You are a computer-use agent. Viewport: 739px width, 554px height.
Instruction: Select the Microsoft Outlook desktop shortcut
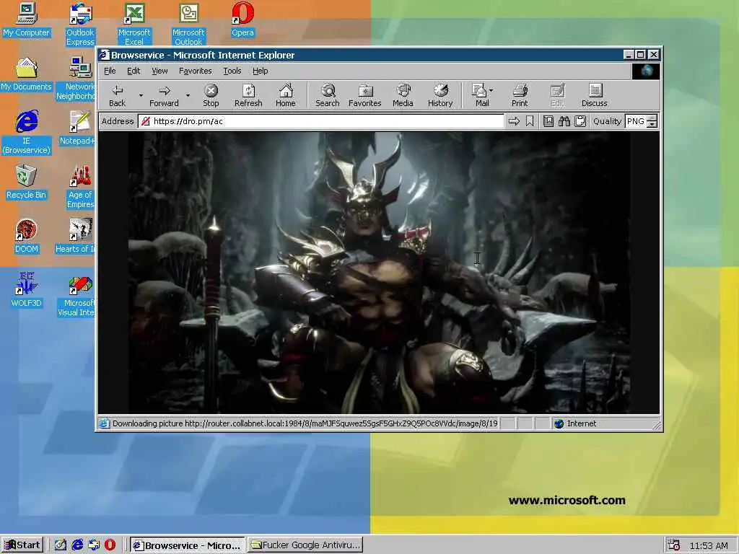click(188, 25)
